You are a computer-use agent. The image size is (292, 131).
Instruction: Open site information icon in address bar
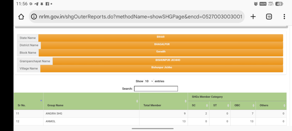click(x=34, y=17)
